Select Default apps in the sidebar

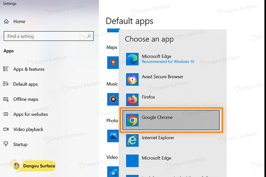pos(25,84)
